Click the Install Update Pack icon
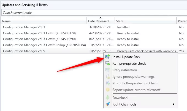187x111 pixels. (x=108, y=57)
